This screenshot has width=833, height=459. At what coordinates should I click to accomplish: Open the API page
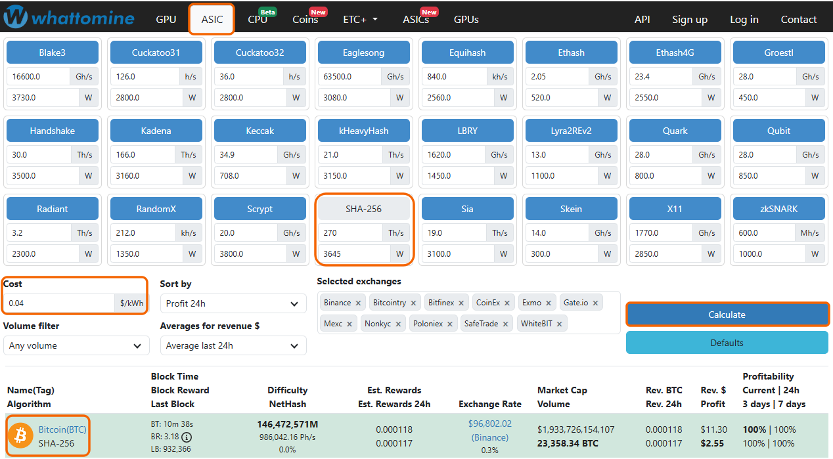pyautogui.click(x=642, y=20)
